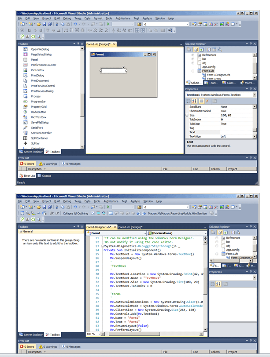
Task: Click Text property value field, upper Properties
Action: tap(236, 132)
